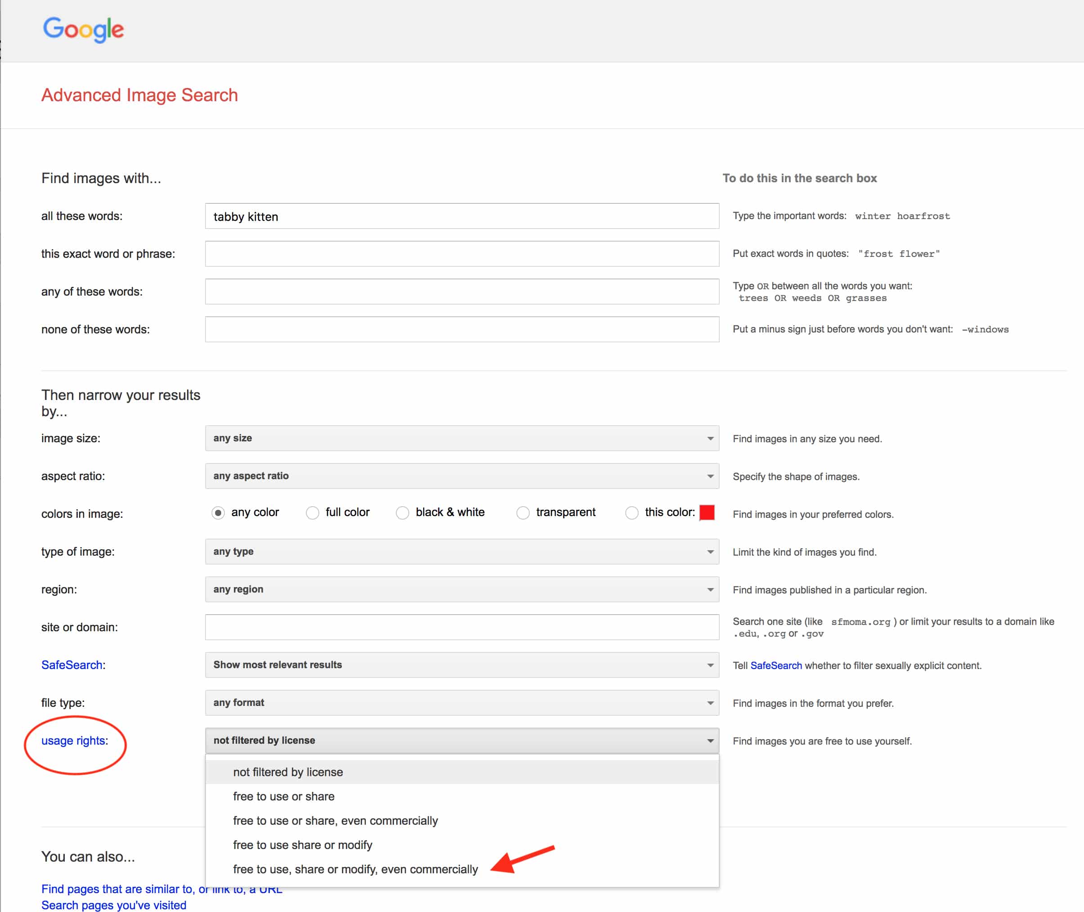Viewport: 1084px width, 912px height.
Task: Open 'Search pages you've visited' link
Action: pyautogui.click(x=114, y=905)
